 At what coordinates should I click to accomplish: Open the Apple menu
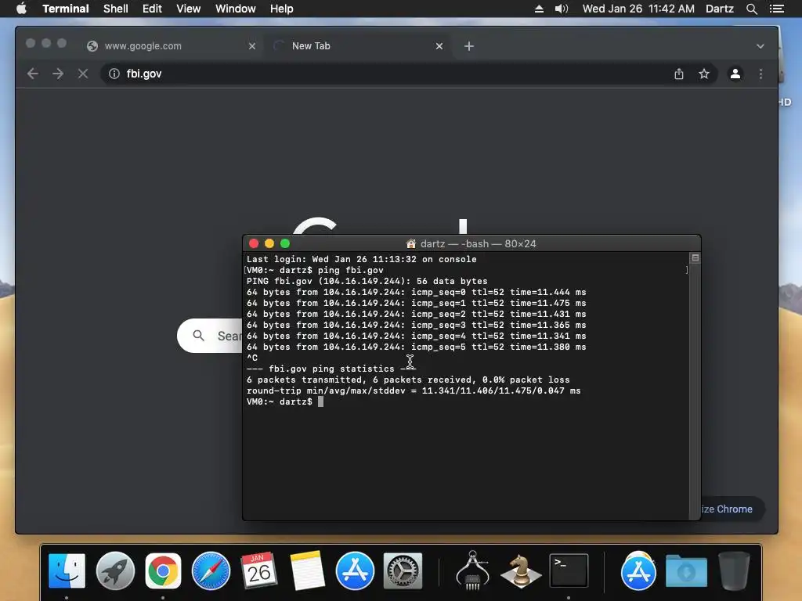[x=21, y=9]
